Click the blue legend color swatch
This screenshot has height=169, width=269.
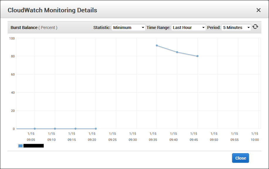[x=21, y=146]
